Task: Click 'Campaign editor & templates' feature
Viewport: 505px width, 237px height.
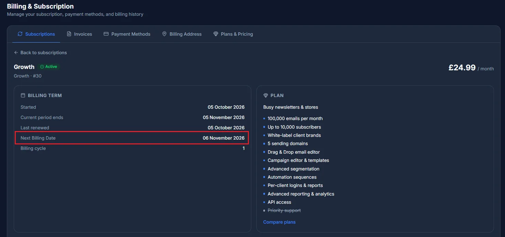Action: pos(298,160)
